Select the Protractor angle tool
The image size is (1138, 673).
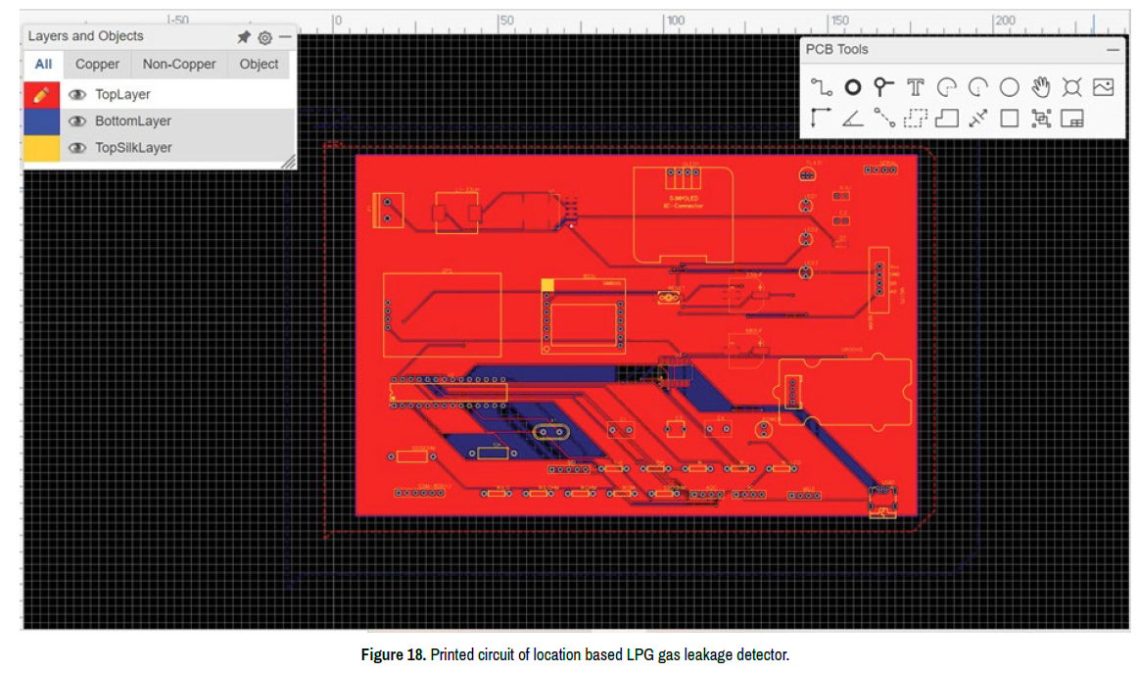click(853, 119)
